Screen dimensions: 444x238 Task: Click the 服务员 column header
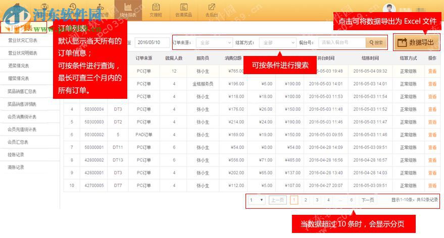pyautogui.click(x=203, y=58)
